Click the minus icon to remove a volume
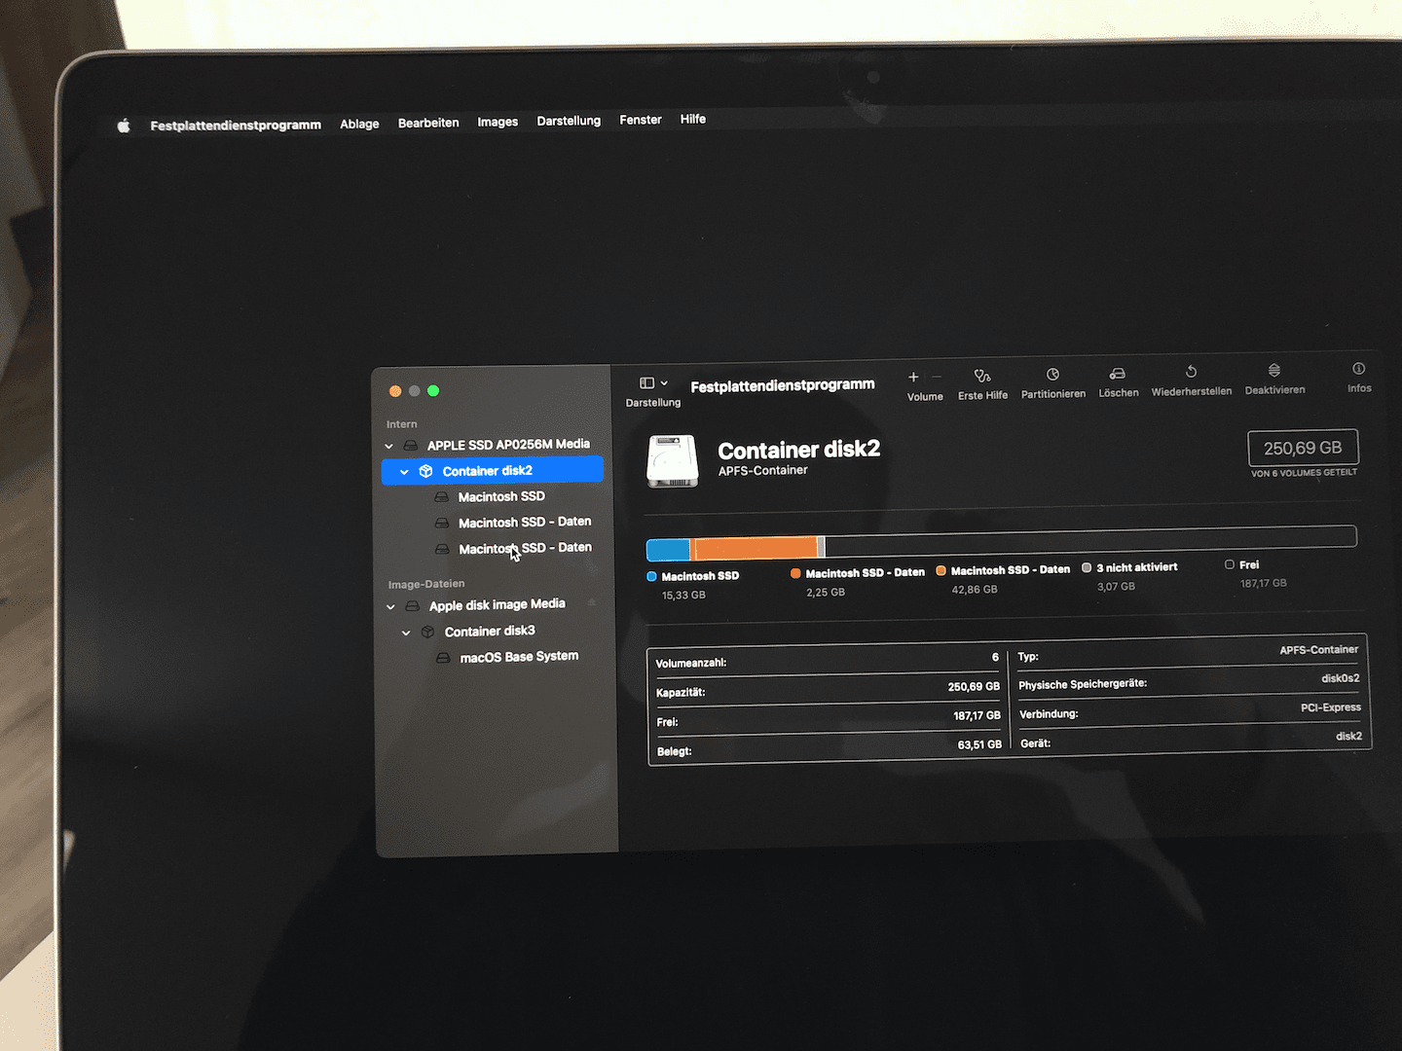 click(x=937, y=377)
